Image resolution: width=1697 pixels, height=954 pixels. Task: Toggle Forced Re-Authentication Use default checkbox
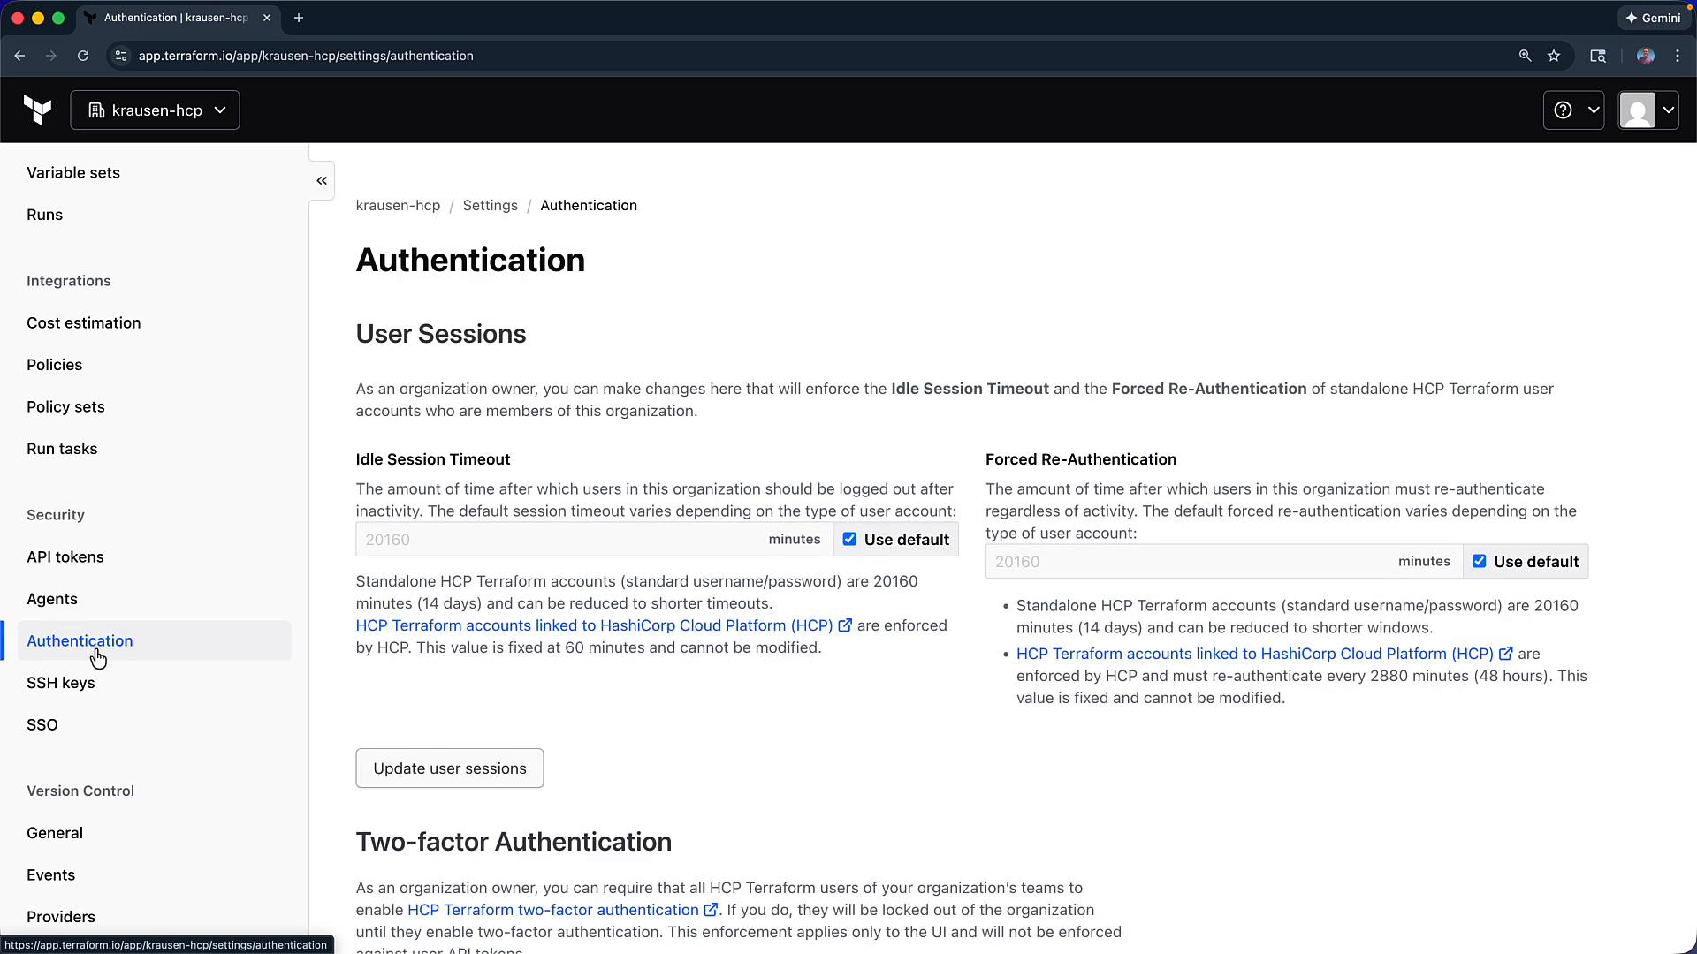point(1479,561)
